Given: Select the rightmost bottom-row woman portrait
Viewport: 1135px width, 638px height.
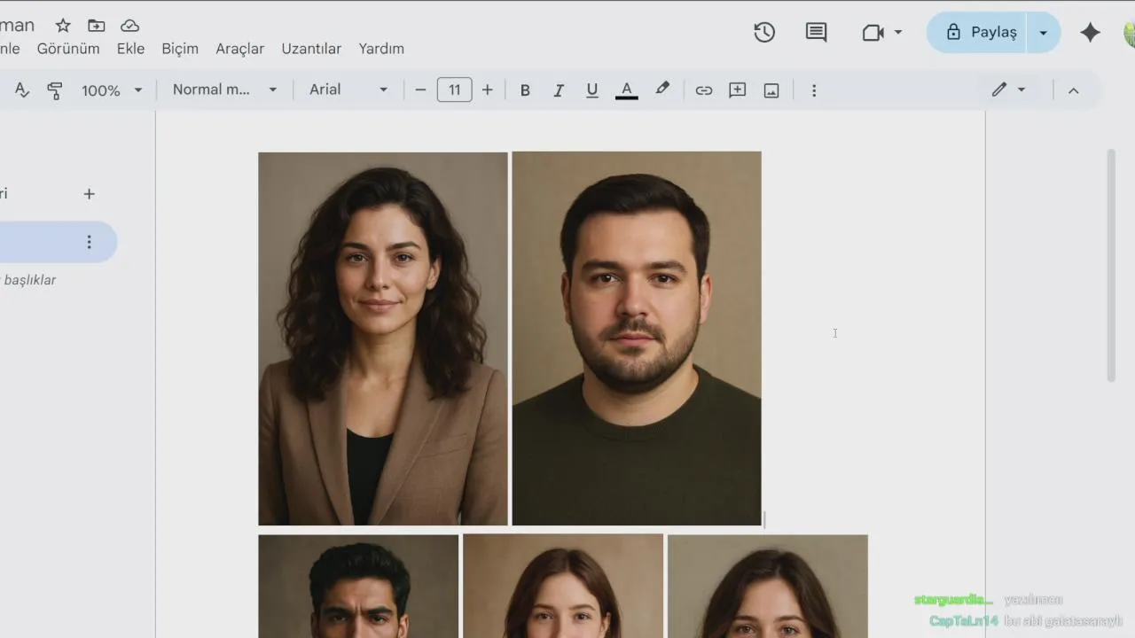Looking at the screenshot, I should (x=768, y=586).
